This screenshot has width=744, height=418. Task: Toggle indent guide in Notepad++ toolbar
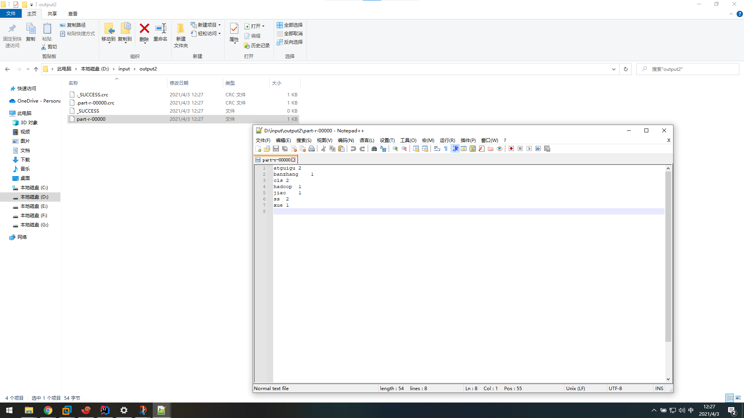455,149
